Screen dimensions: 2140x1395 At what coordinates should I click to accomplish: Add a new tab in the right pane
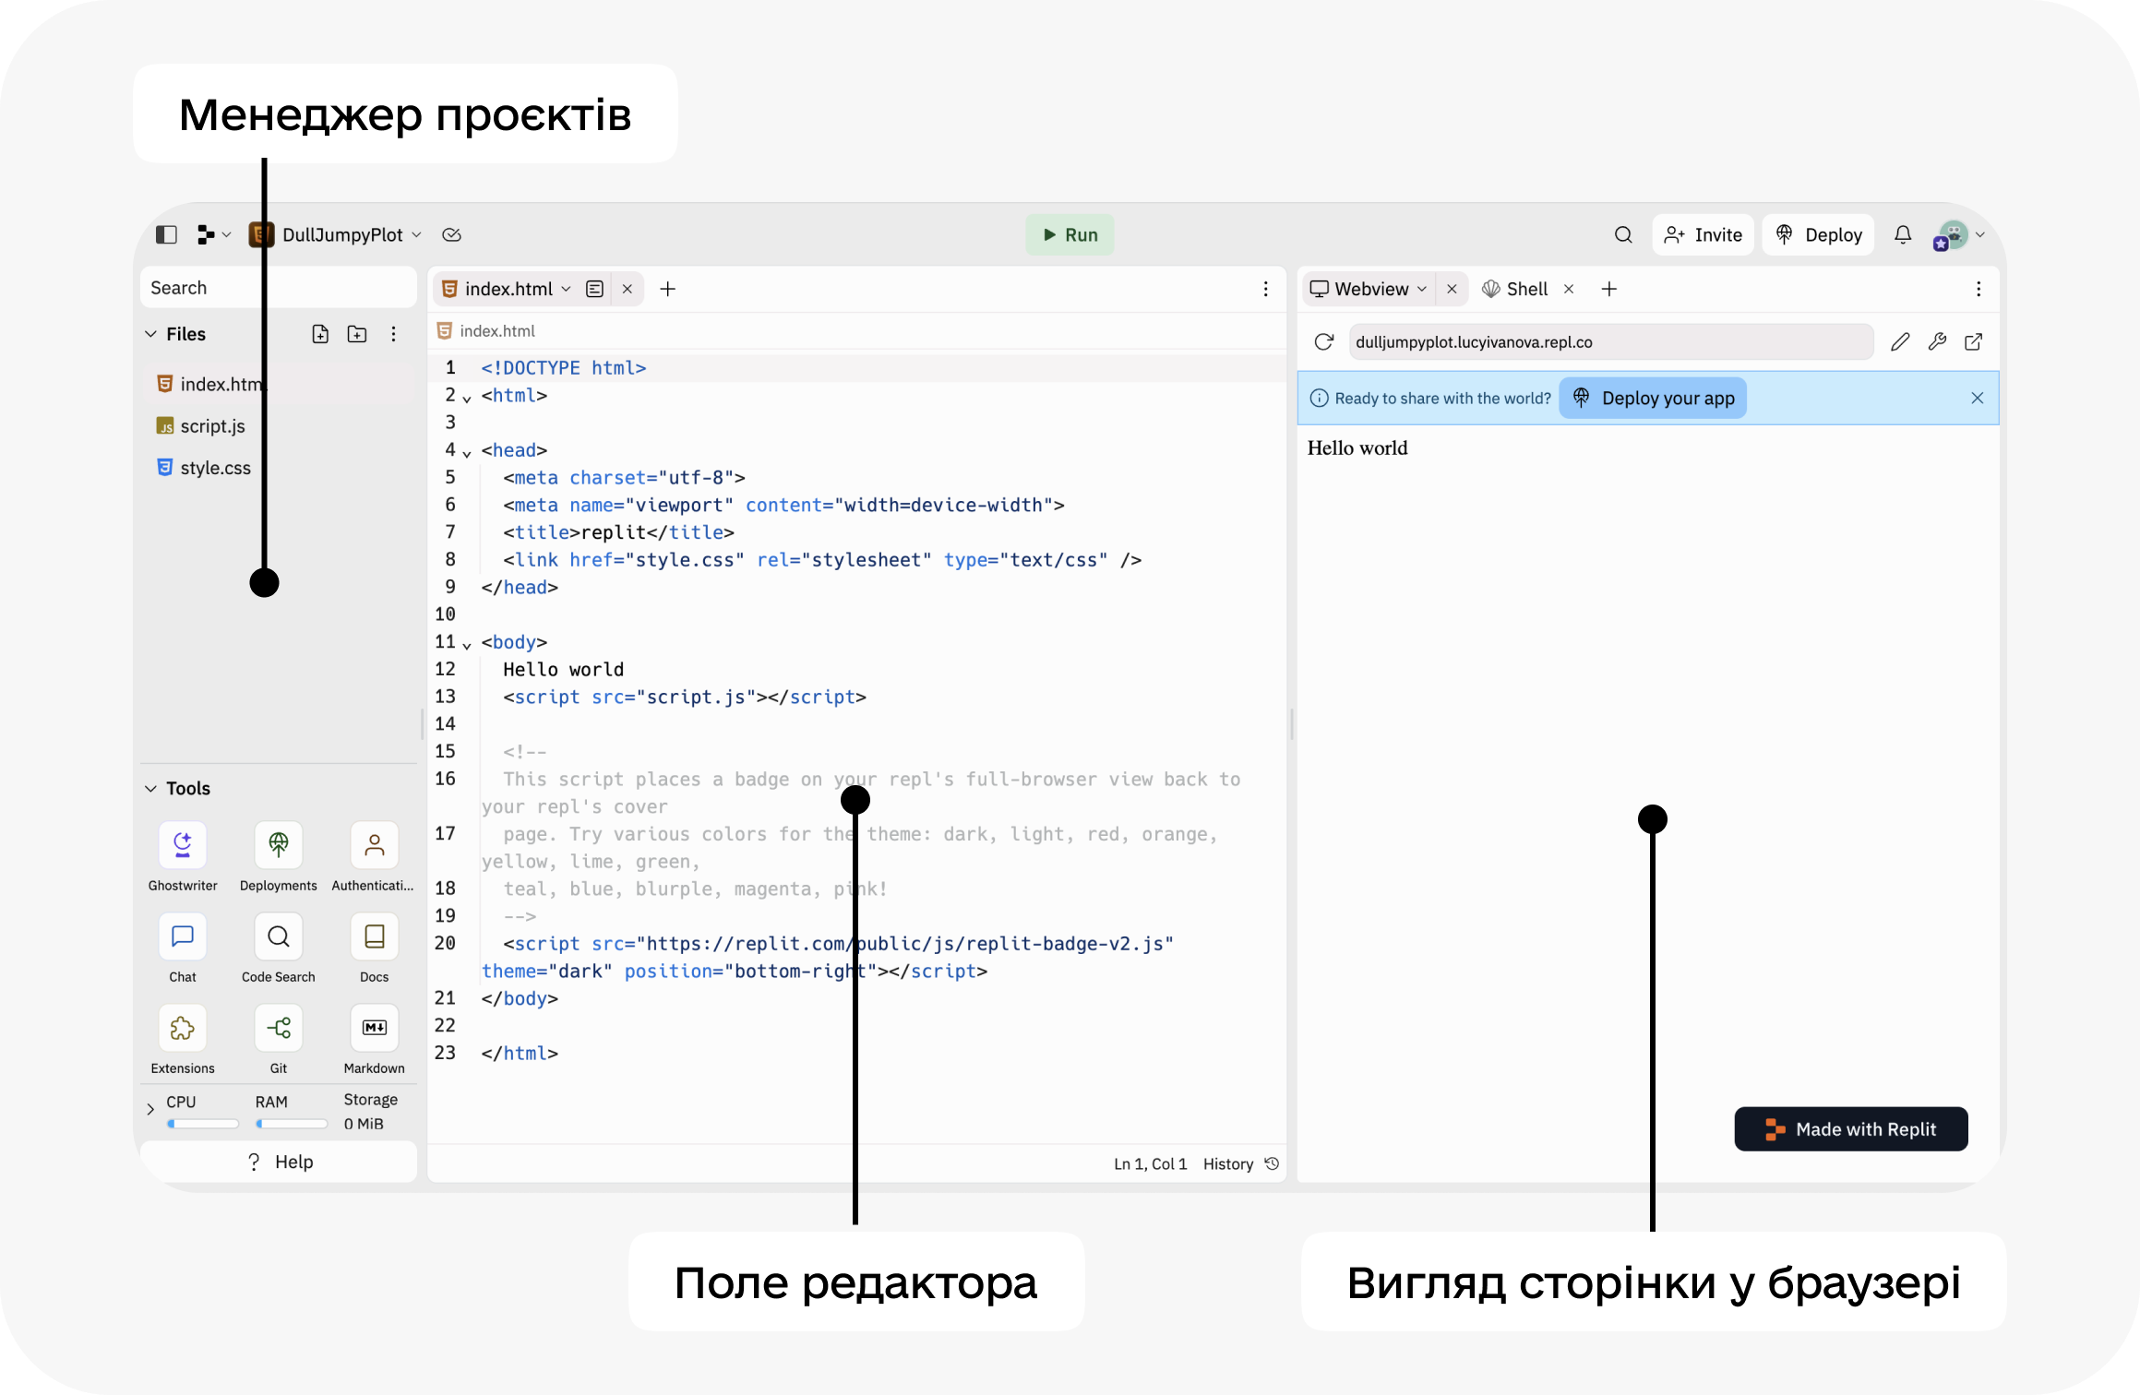click(x=1609, y=290)
